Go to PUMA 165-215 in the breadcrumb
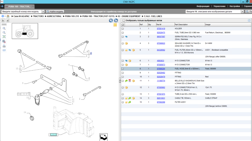This screenshot has height=141, width=252. tap(72, 16)
